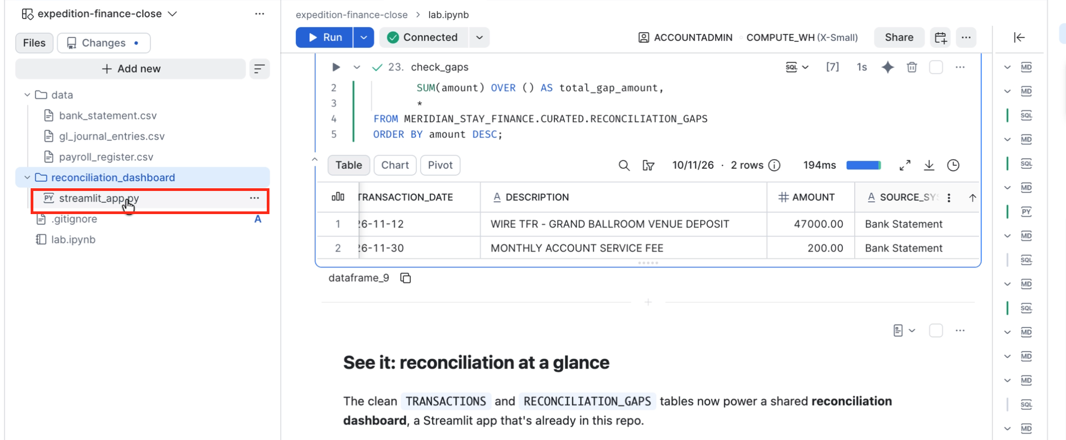
Task: Collapse the right side panel
Action: click(1019, 38)
